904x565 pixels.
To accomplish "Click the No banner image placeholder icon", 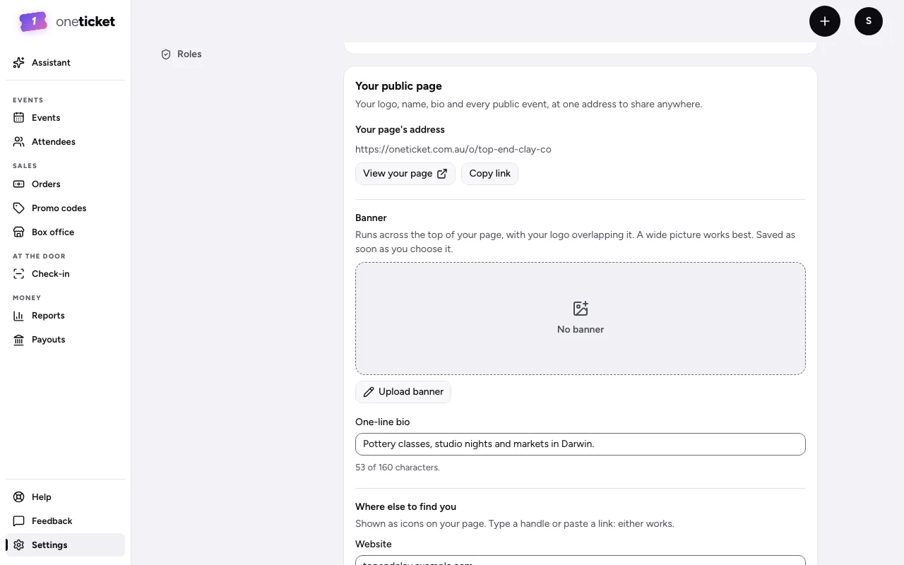I will 581,309.
